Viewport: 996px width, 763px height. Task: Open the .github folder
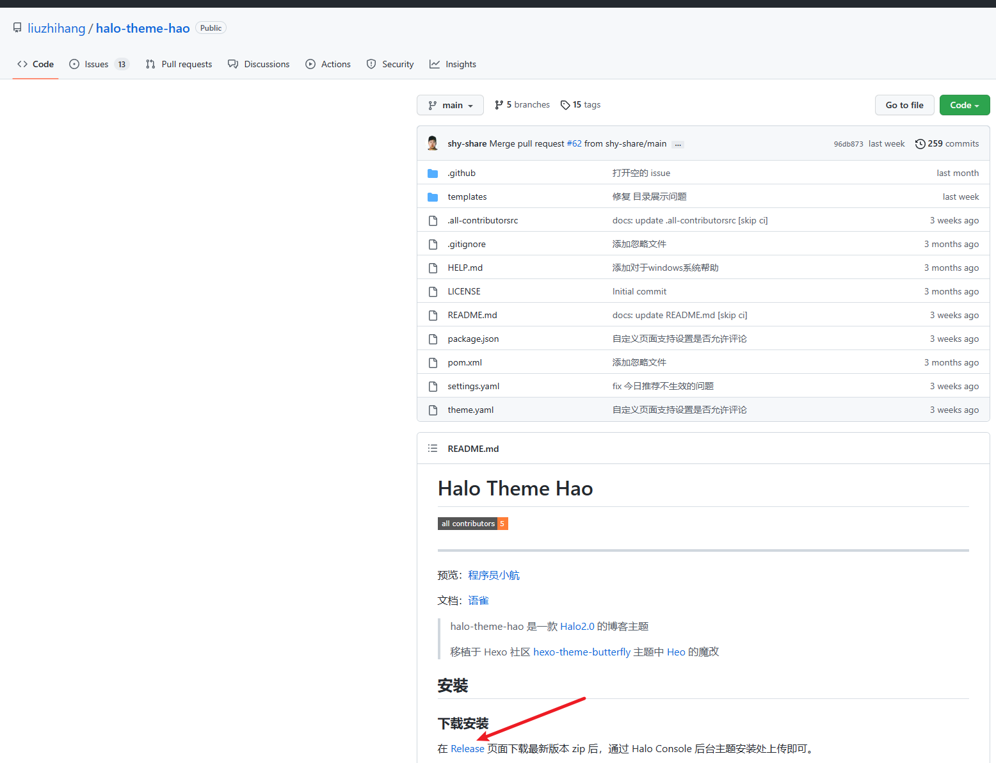pos(462,173)
